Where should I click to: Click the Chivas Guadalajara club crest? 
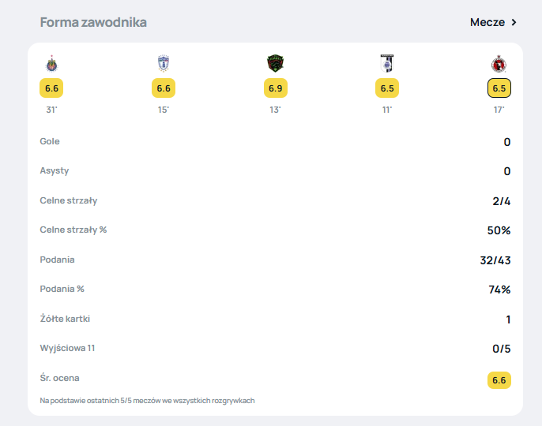pyautogui.click(x=51, y=64)
